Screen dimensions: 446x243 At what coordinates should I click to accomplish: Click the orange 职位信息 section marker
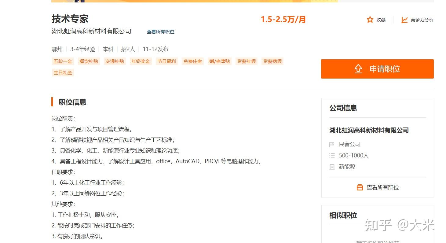click(52, 102)
